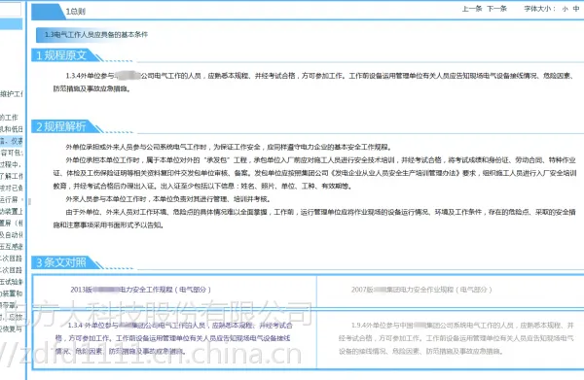The height and width of the screenshot is (380, 584).
Task: Go to next item via 下一条
Action: pyautogui.click(x=496, y=9)
